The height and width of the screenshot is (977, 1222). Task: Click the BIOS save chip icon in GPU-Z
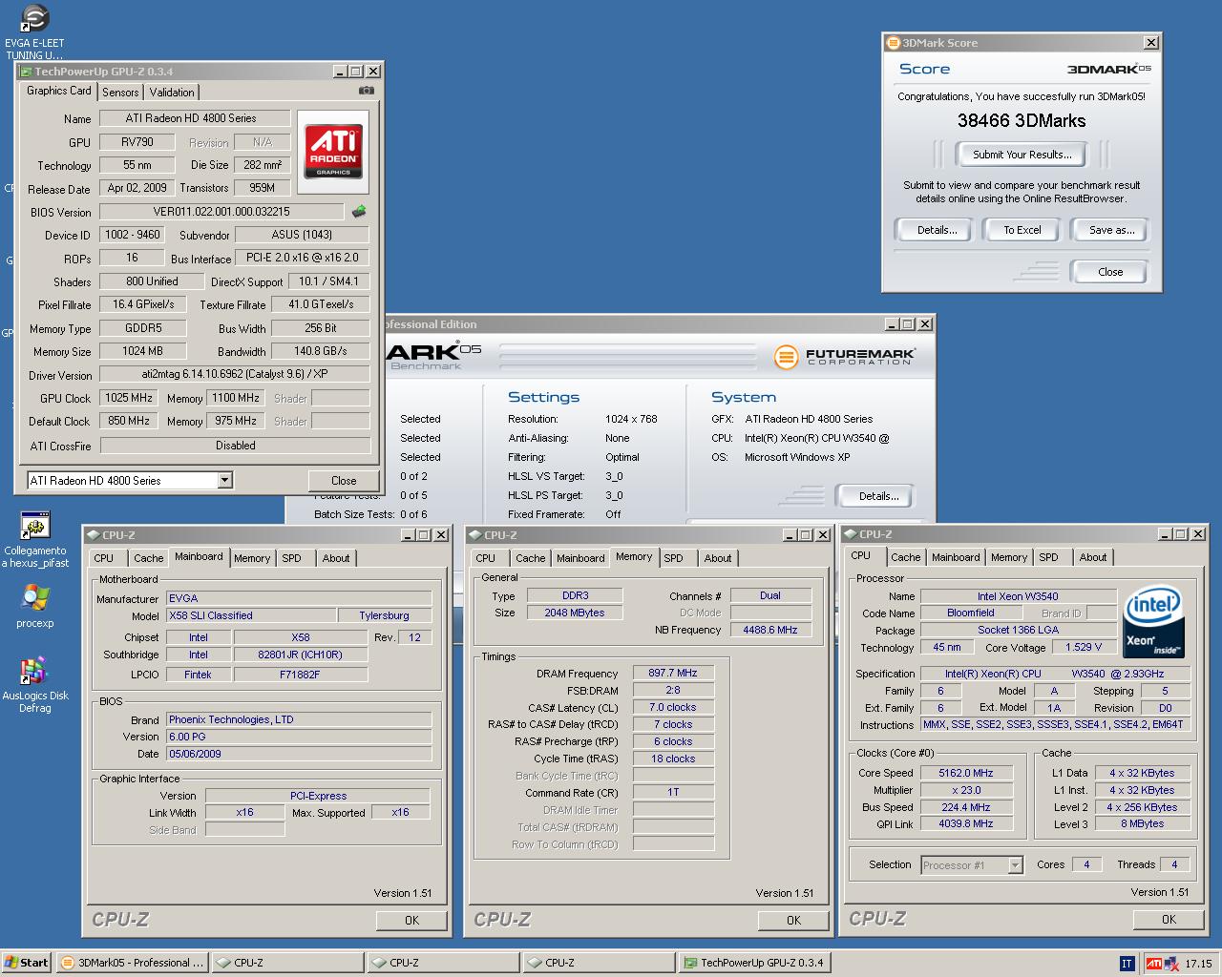click(359, 212)
